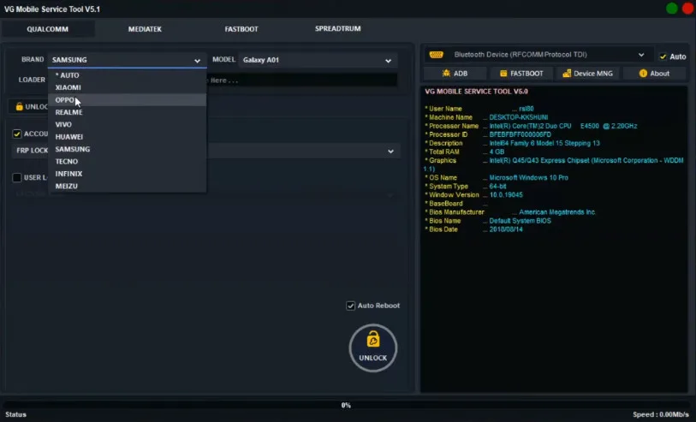Select OPPO from the brand list

tap(65, 100)
